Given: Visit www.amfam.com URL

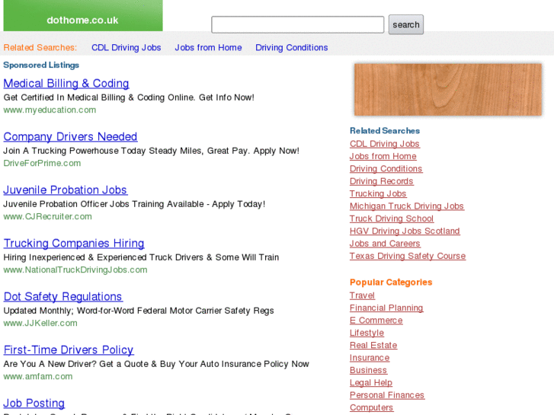Looking at the screenshot, I should click(38, 376).
